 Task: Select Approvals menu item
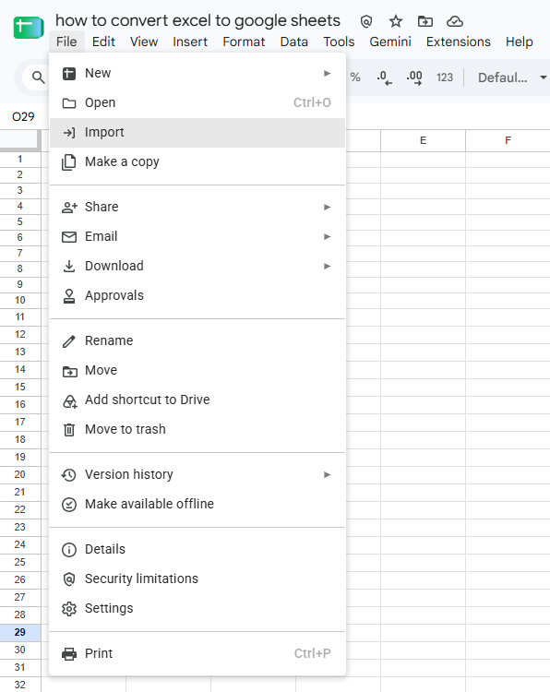click(x=197, y=295)
